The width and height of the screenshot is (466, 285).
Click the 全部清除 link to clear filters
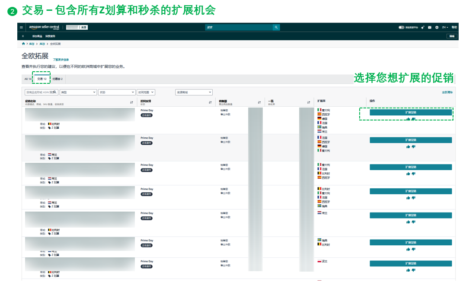coord(447,92)
